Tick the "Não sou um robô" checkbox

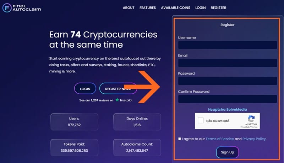201,121
